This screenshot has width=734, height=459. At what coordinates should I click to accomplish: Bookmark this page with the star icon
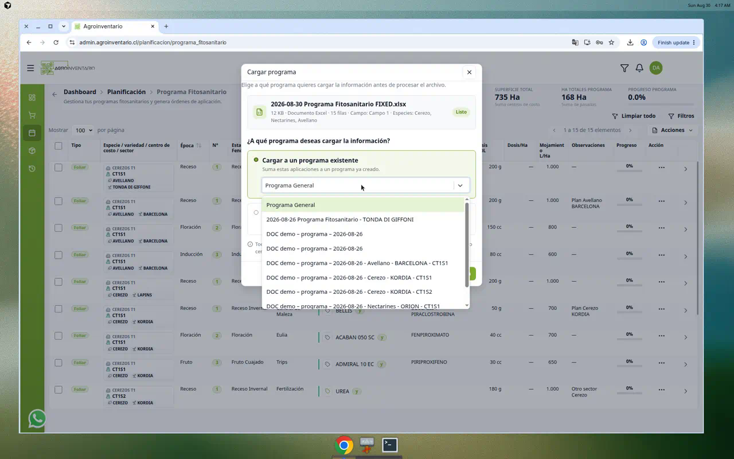pyautogui.click(x=611, y=42)
